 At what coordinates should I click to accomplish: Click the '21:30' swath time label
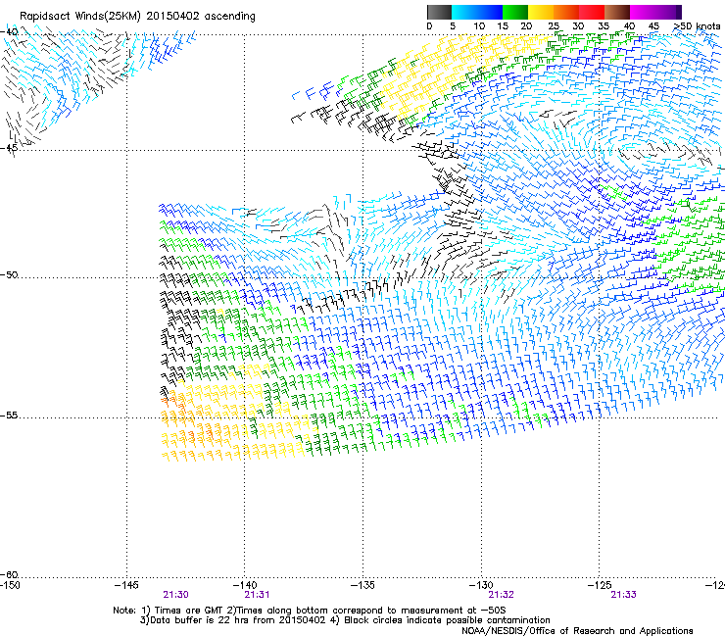(175, 595)
